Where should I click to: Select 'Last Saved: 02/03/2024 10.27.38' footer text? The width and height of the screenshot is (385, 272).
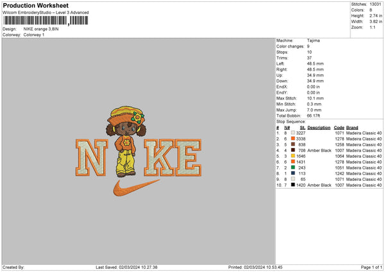[126, 267]
